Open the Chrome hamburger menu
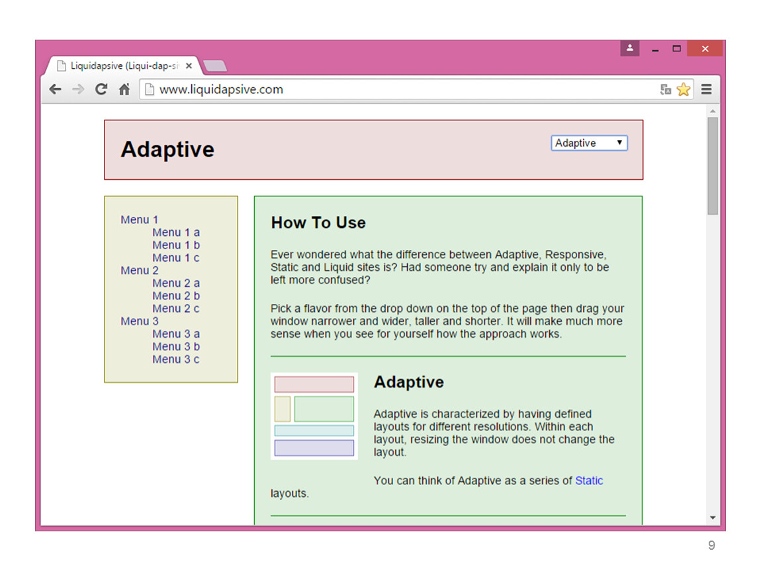 pyautogui.click(x=706, y=89)
